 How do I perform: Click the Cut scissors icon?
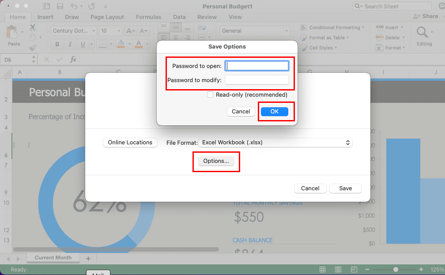coord(33,28)
